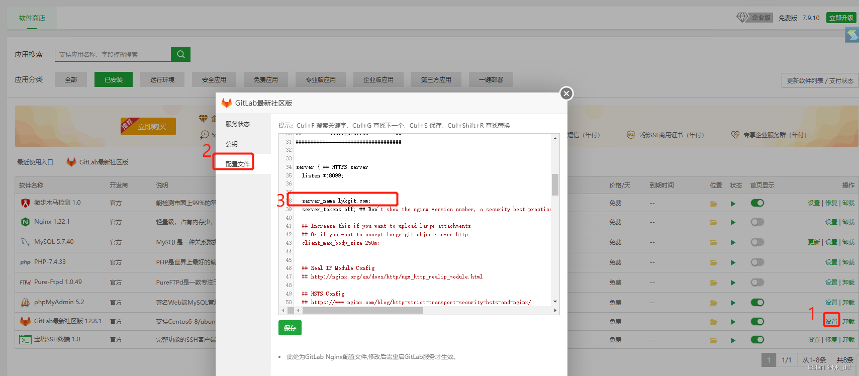Click status play icon for GitLab row
859x376 pixels.
[733, 322]
